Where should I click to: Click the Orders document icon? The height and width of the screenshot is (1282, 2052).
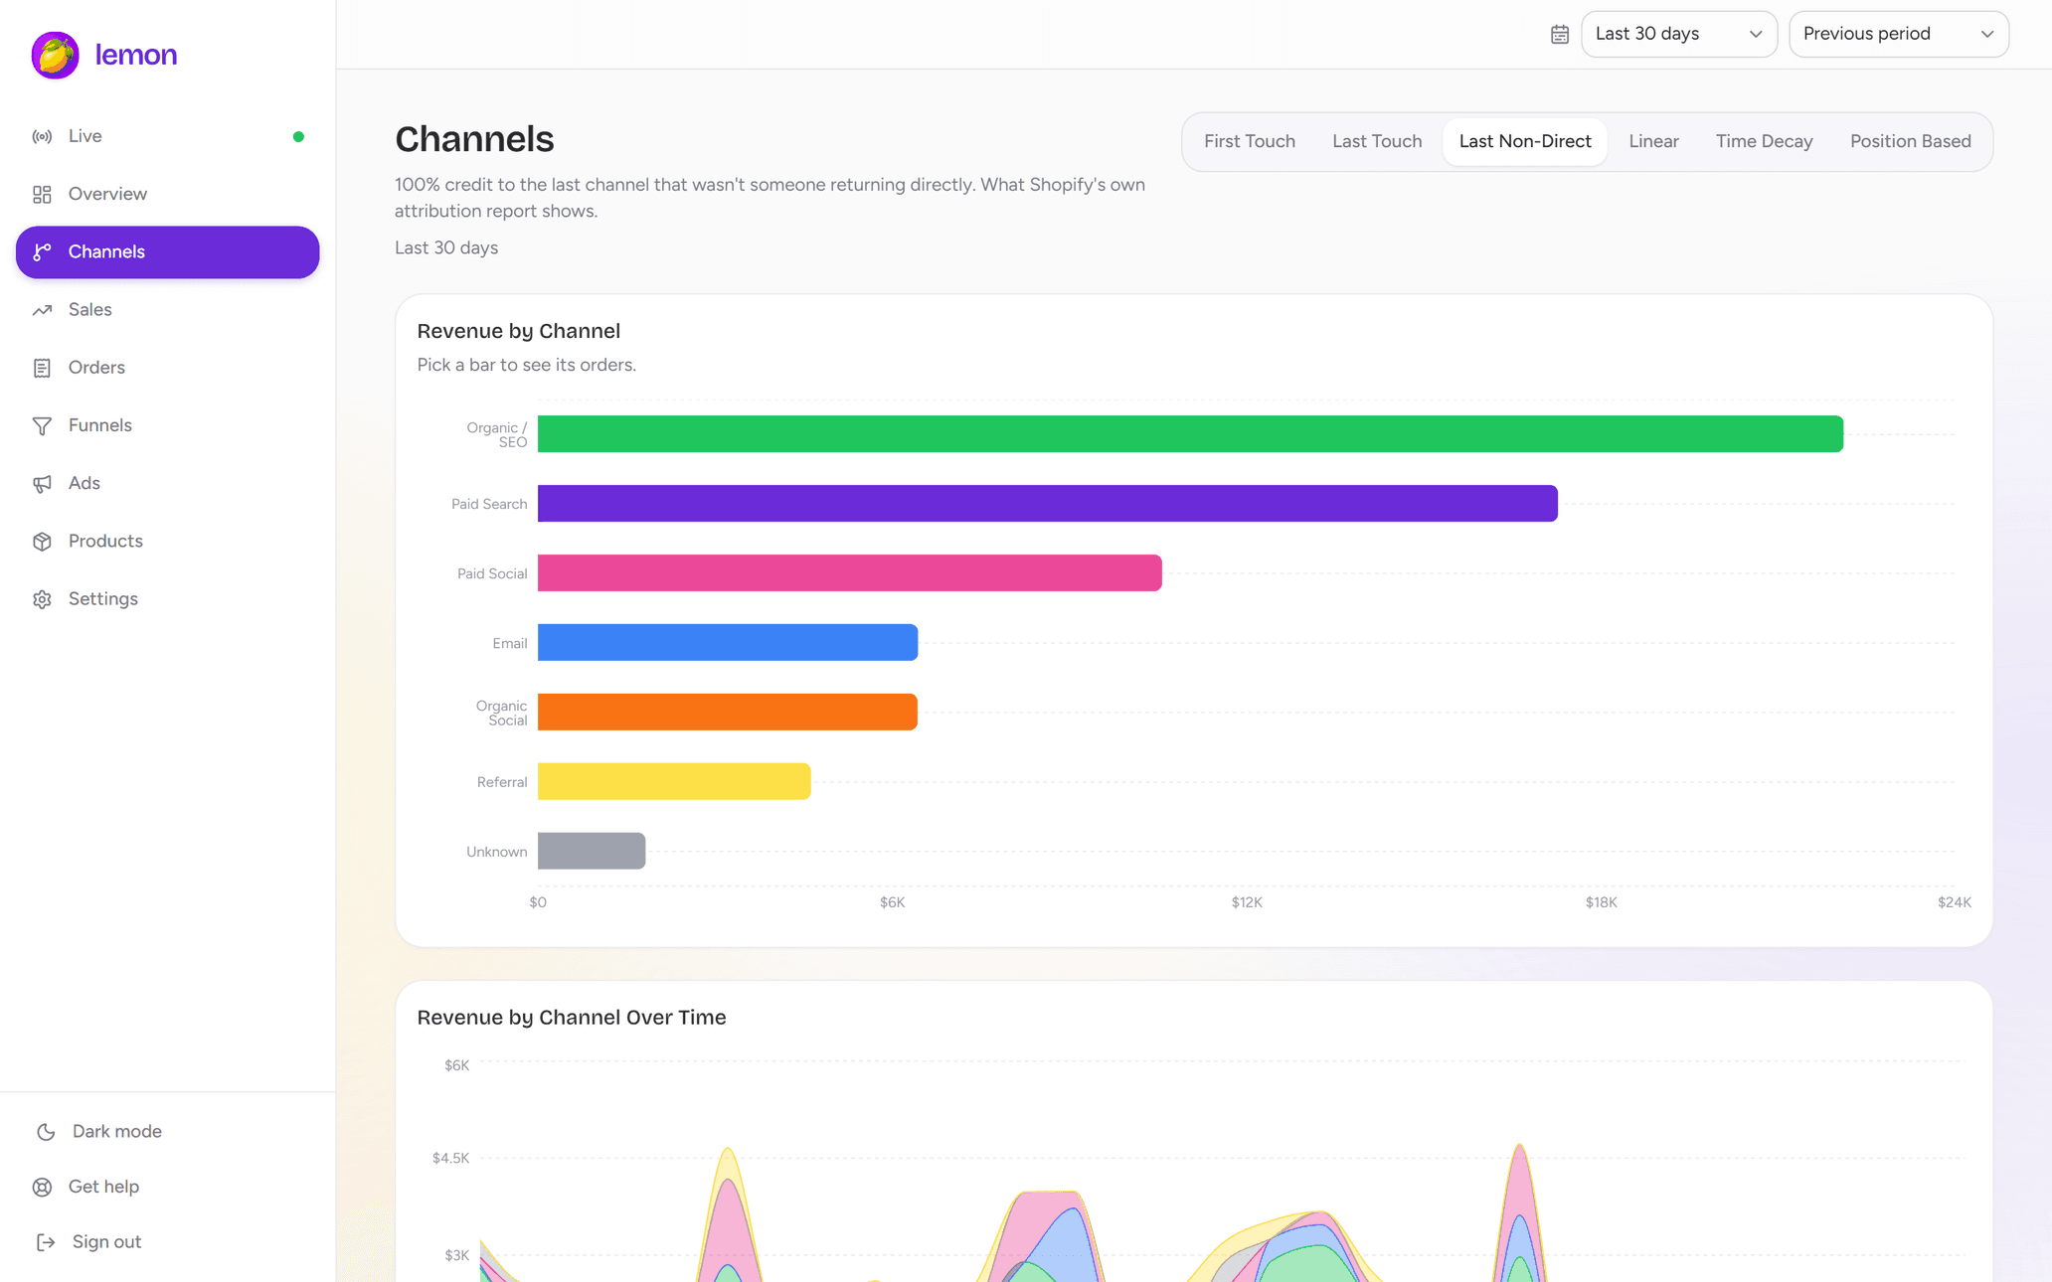42,368
